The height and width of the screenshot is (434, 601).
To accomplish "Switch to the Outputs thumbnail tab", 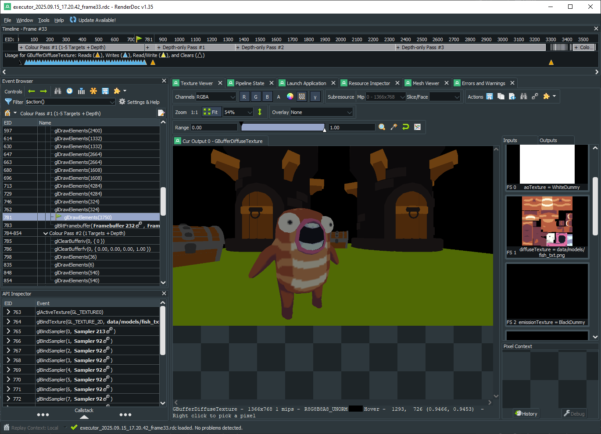I will [548, 140].
